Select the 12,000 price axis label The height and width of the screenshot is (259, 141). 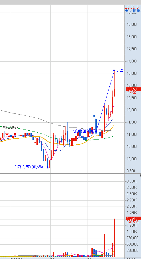[132, 110]
